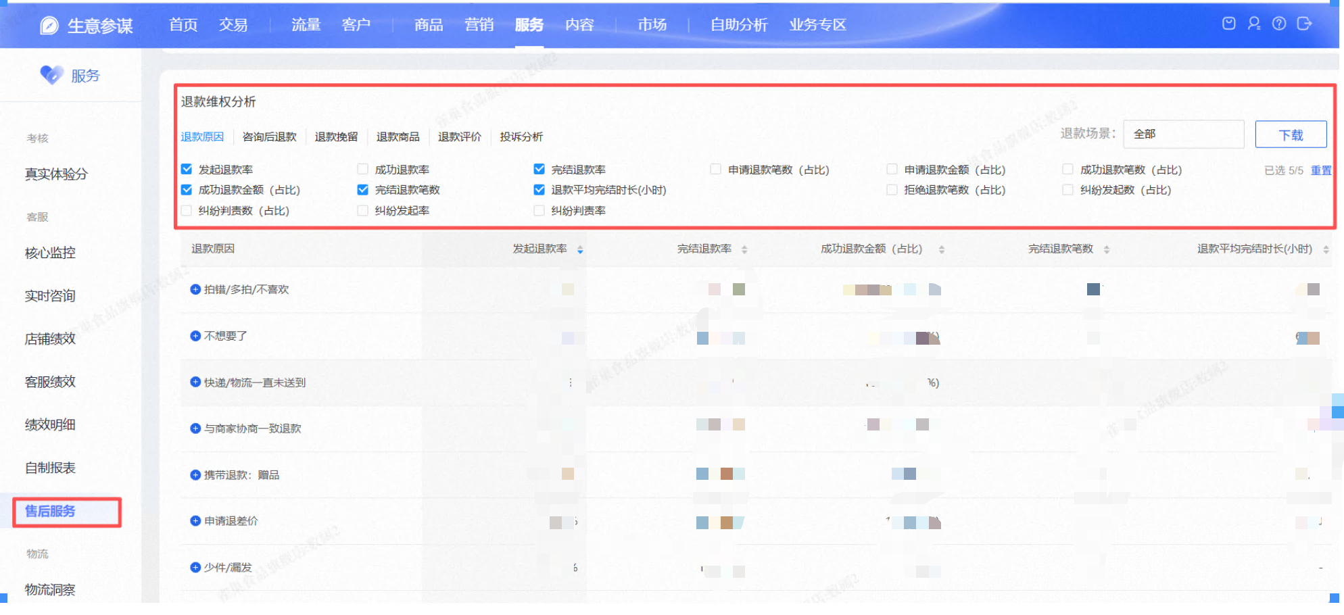
Task: Check 成功退款笔数 (占比) checkbox
Action: click(1067, 169)
